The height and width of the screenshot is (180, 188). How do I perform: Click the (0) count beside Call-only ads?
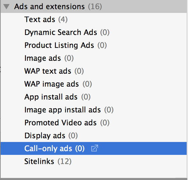point(80,148)
